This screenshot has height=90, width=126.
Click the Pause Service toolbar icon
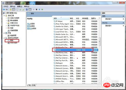[x=39, y=9]
